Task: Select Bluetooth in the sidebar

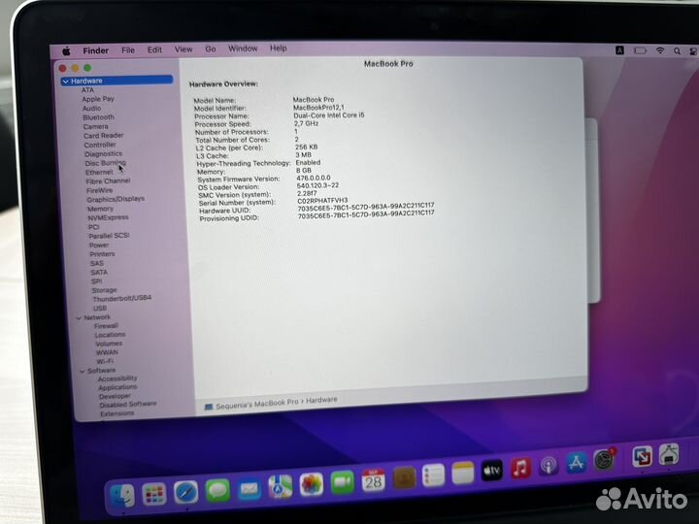Action: click(x=98, y=117)
